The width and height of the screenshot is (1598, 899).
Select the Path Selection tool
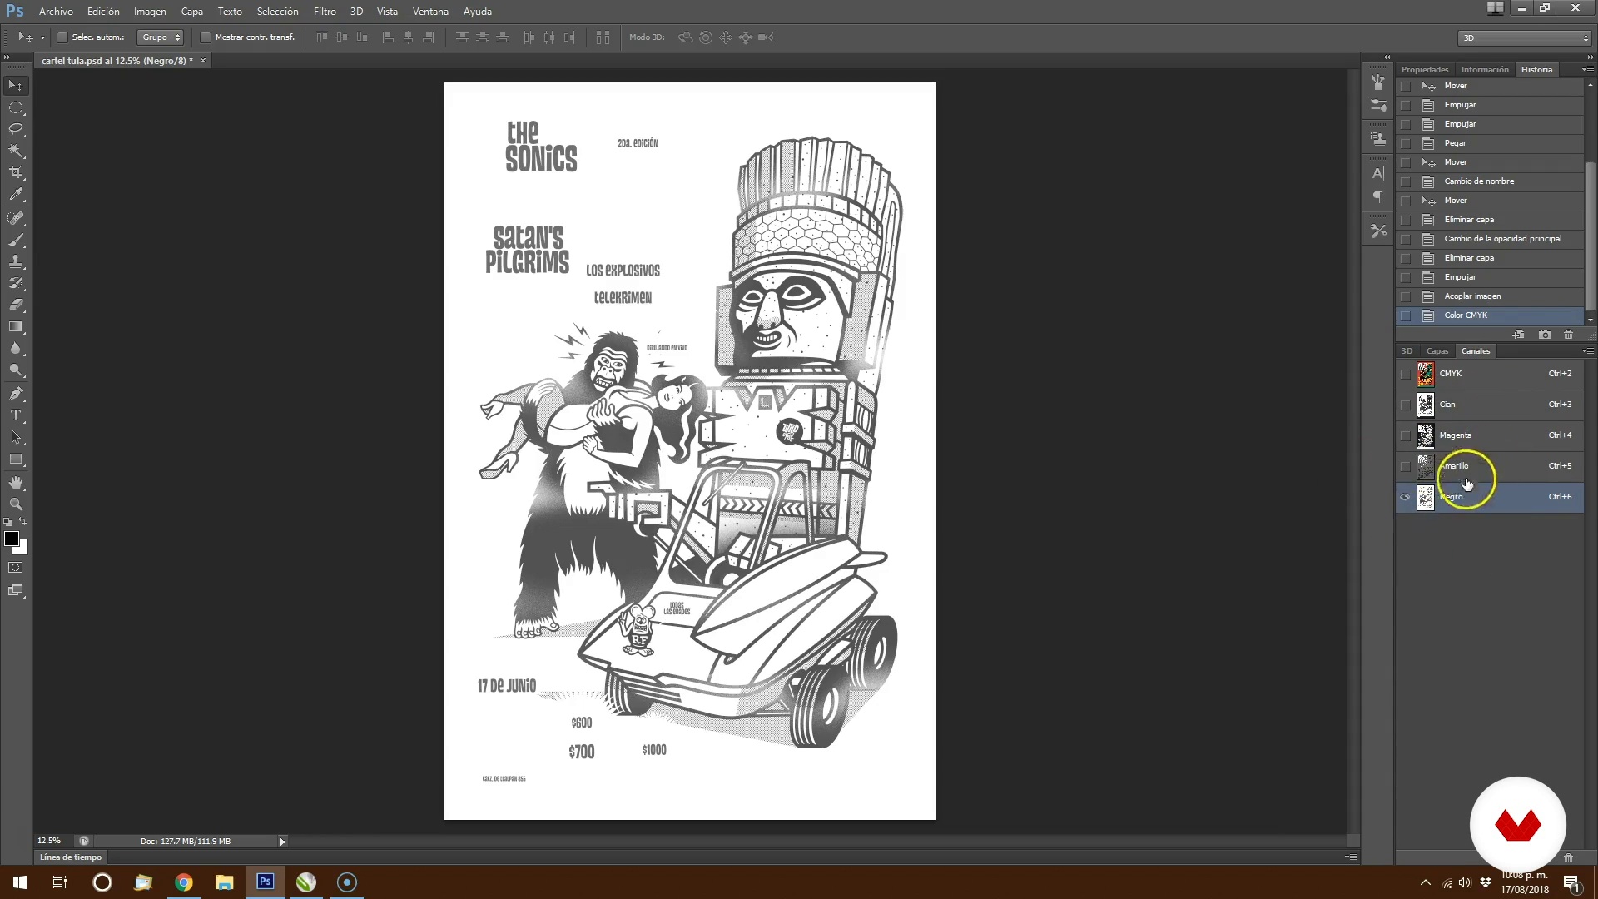(16, 437)
